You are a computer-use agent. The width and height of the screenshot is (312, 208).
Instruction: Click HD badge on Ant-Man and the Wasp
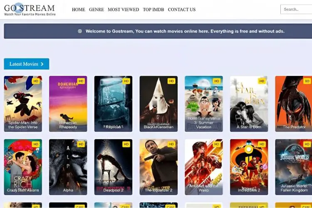[216, 144]
